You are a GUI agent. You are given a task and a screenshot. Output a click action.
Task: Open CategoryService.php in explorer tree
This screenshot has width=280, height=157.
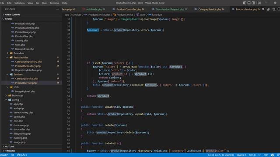pos(26,78)
